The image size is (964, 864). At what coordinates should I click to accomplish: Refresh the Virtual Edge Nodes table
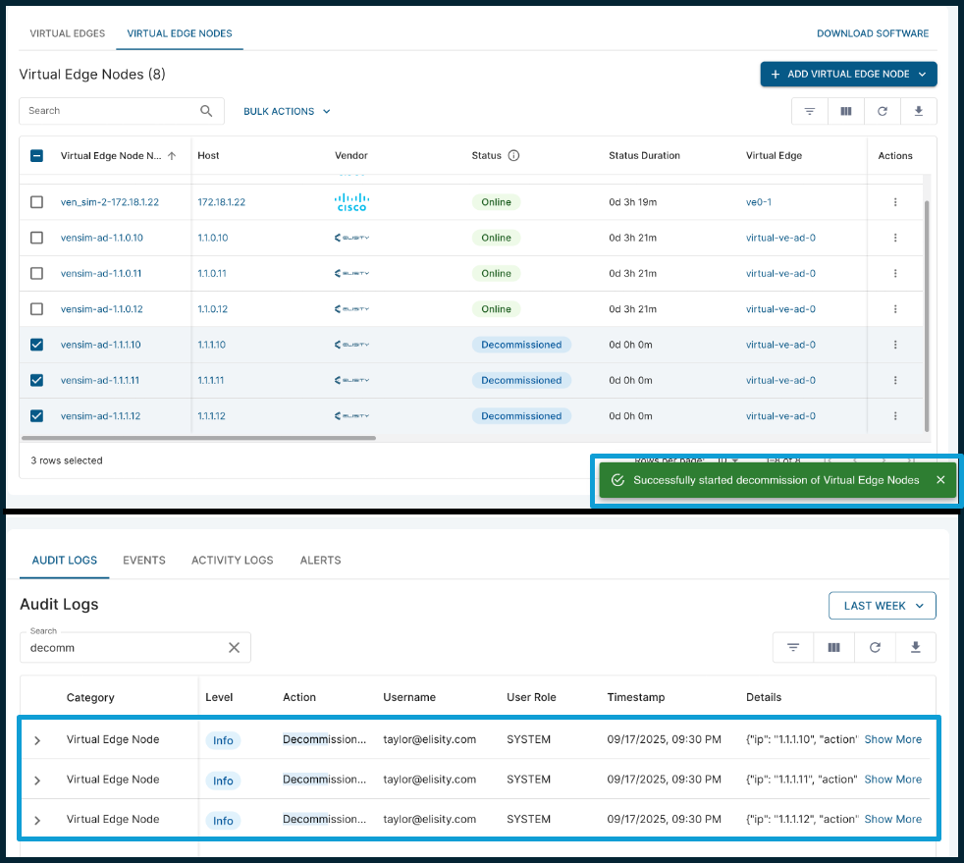tap(883, 111)
